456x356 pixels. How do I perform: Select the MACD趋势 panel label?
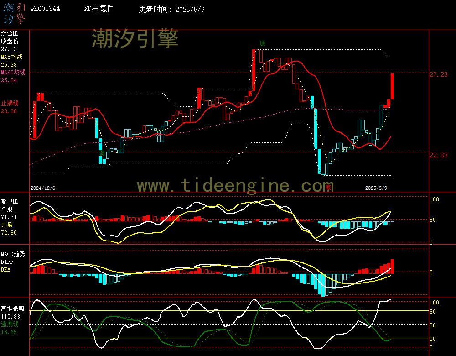point(13,254)
